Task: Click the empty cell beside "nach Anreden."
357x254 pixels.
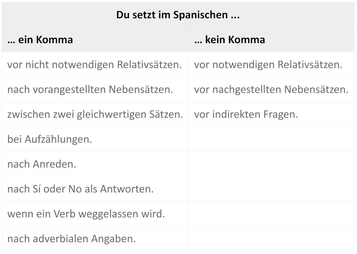Action: click(271, 164)
